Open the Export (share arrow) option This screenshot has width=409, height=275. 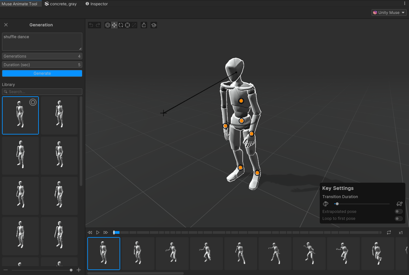[x=144, y=25]
